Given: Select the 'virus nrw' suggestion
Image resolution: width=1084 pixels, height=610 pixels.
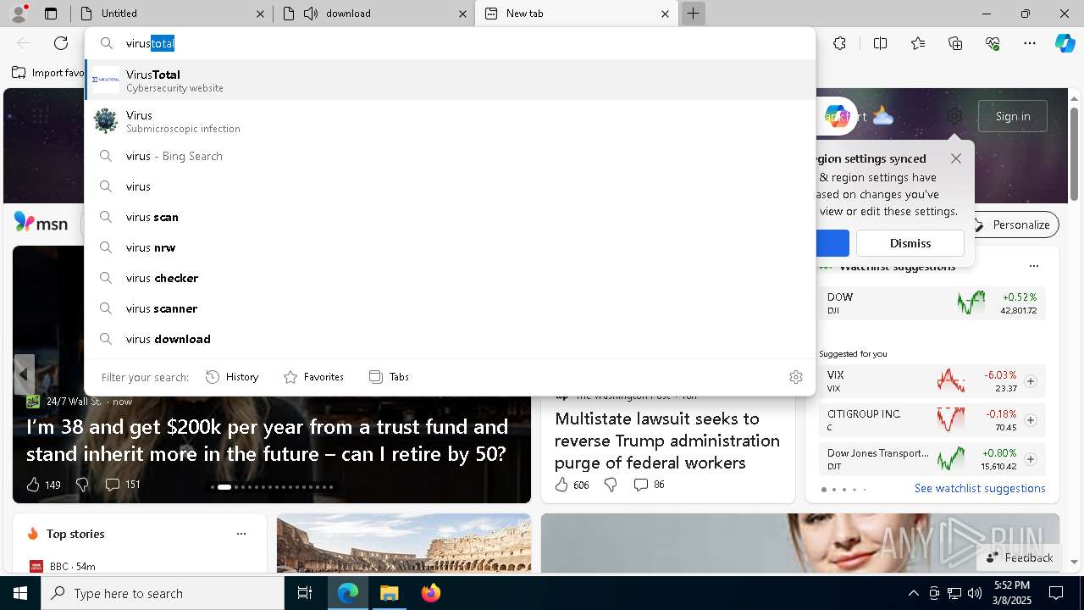Looking at the screenshot, I should coord(450,247).
